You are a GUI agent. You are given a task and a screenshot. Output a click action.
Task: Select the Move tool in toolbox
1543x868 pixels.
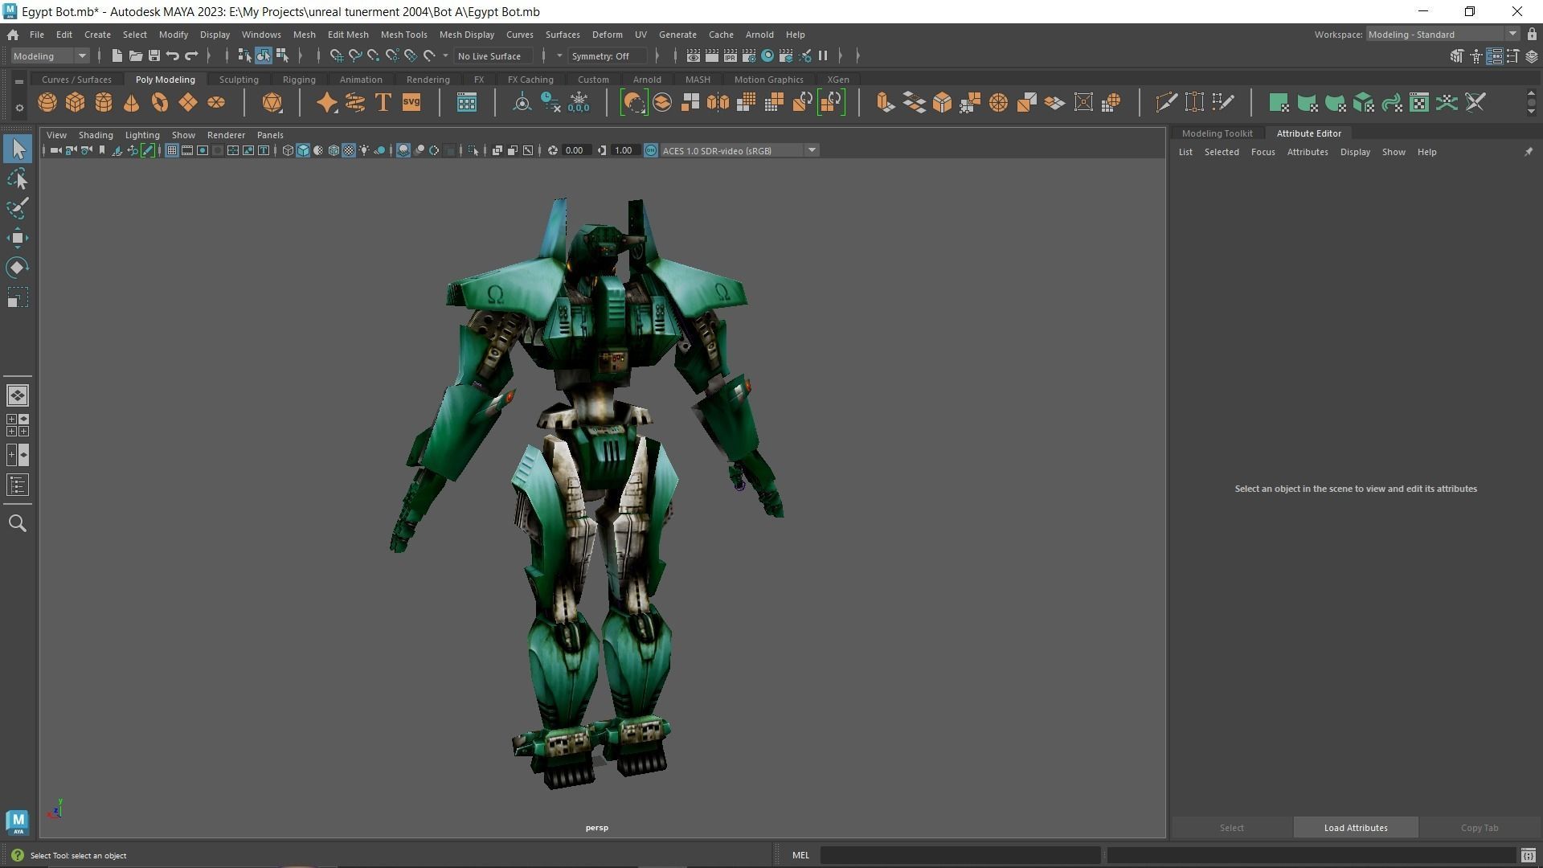pos(18,238)
